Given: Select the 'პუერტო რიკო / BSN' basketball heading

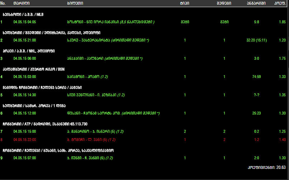Looking at the screenshot, I should [x=34, y=69].
